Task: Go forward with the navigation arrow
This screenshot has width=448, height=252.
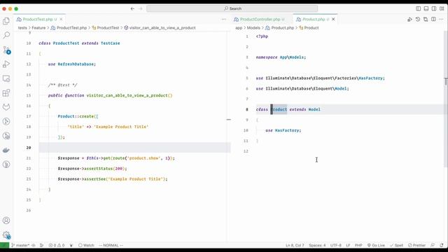Action: click(x=140, y=8)
